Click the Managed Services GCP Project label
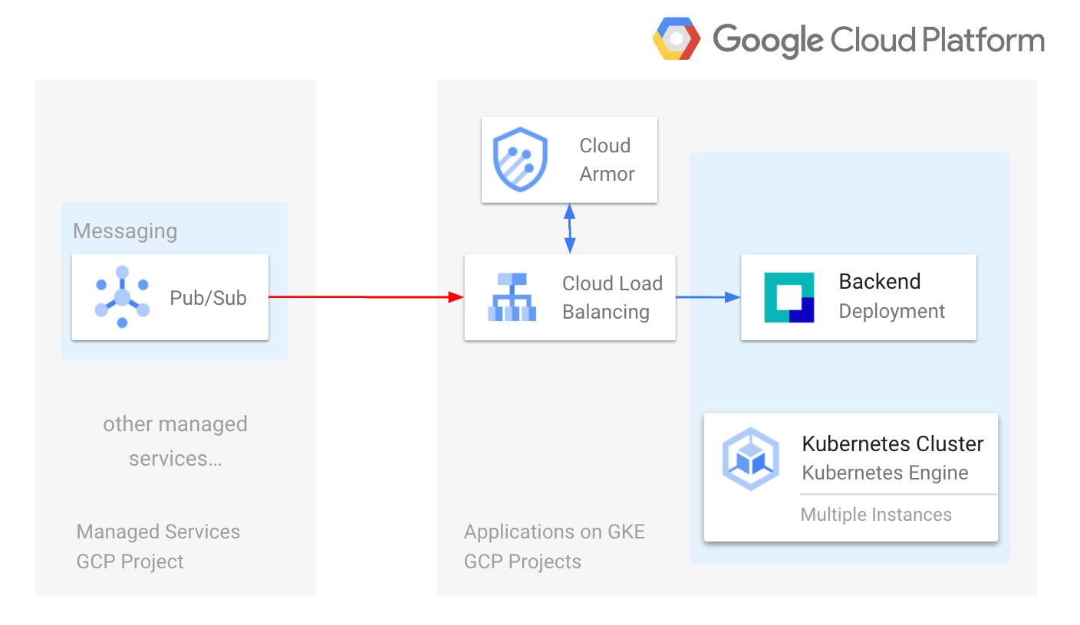 pyautogui.click(x=158, y=546)
